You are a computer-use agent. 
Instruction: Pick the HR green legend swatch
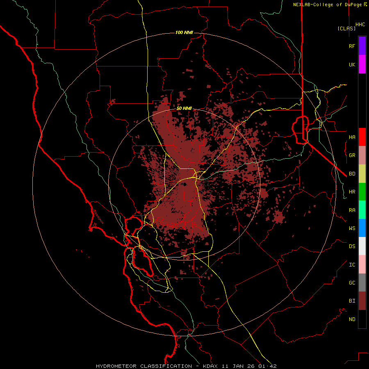pyautogui.click(x=362, y=192)
